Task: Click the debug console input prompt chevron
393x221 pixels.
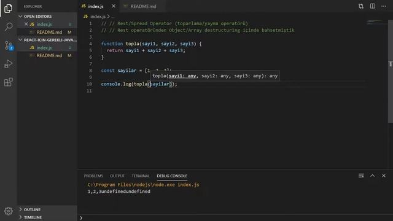Action: click(x=81, y=218)
